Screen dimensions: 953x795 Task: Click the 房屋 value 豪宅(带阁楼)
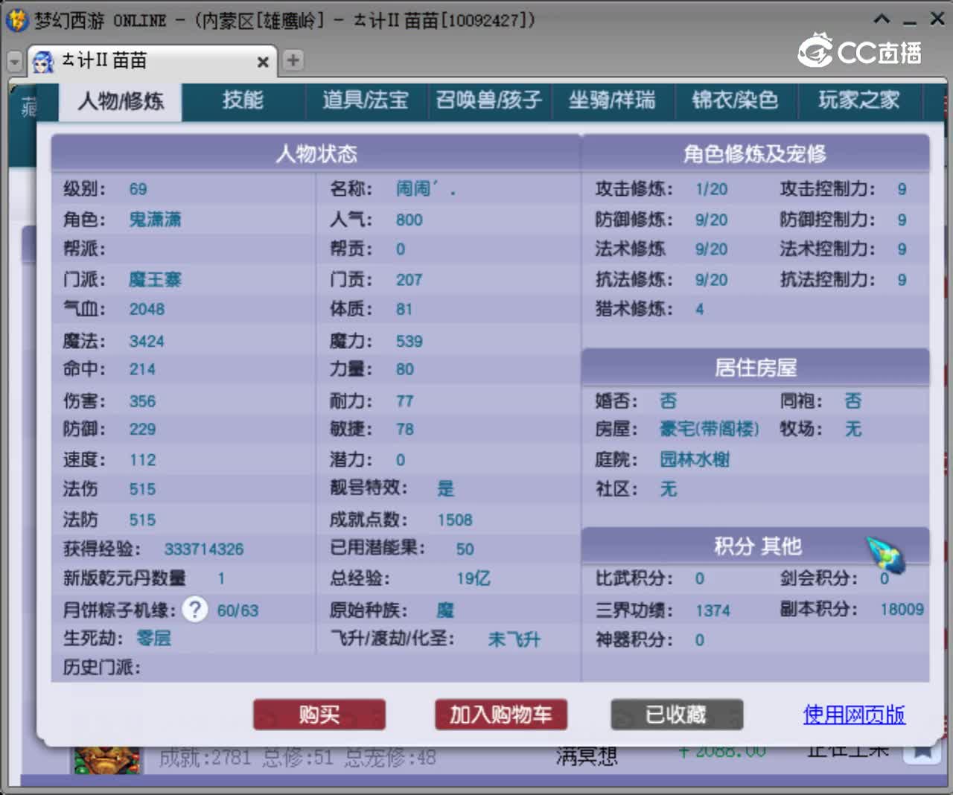tap(709, 430)
